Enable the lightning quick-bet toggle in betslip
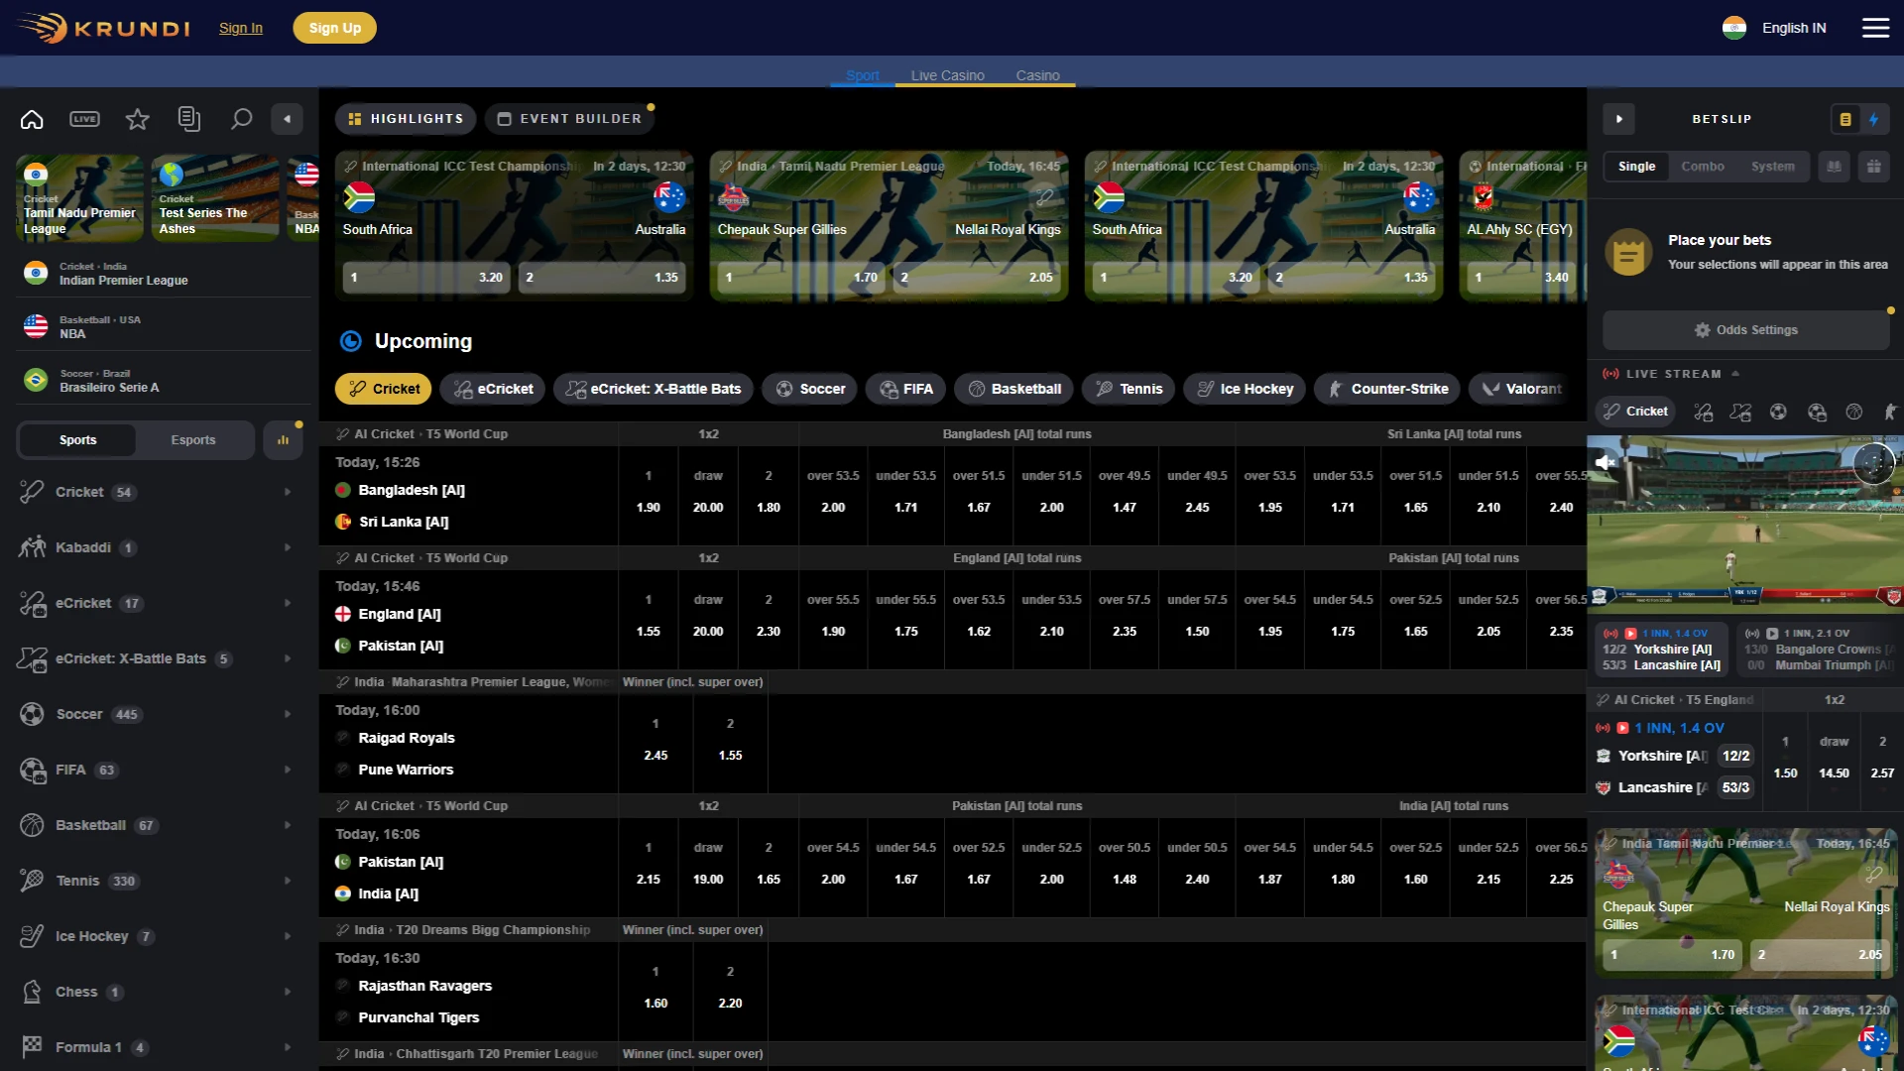 click(x=1874, y=119)
